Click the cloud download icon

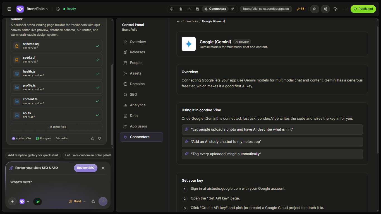click(336, 9)
